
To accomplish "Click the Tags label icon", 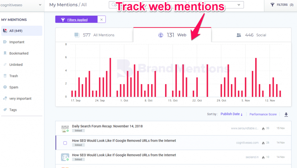I will (5, 110).
